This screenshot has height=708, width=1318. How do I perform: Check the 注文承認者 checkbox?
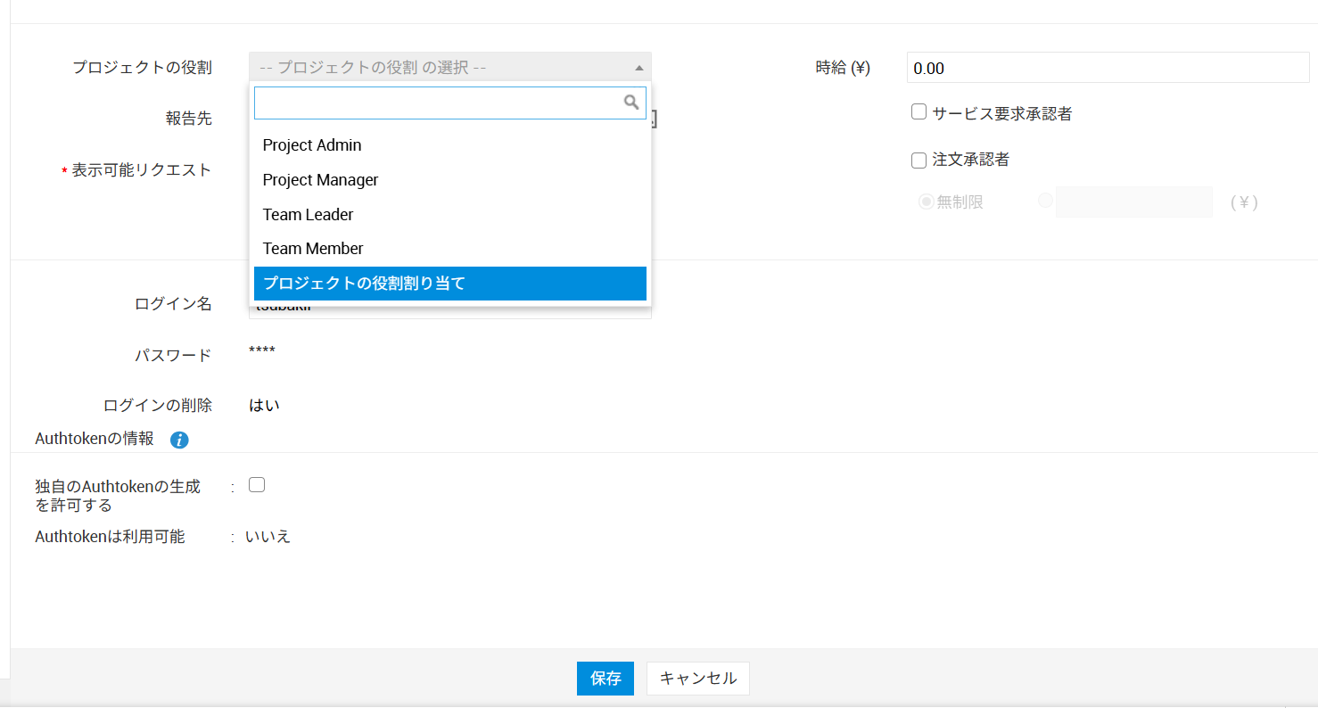coord(918,161)
